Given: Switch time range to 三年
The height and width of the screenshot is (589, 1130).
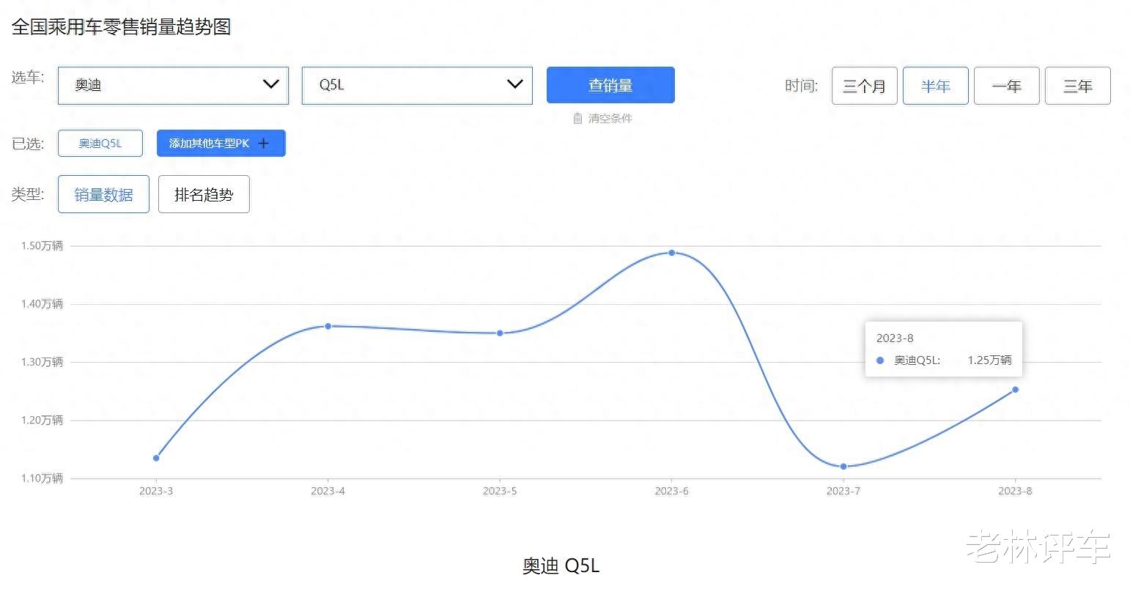Looking at the screenshot, I should point(1078,86).
